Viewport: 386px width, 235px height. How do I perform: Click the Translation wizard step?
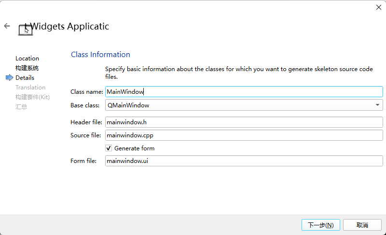click(30, 88)
